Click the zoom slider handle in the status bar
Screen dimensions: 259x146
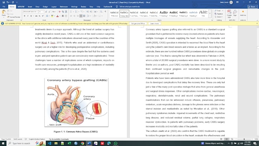click(x=244, y=139)
